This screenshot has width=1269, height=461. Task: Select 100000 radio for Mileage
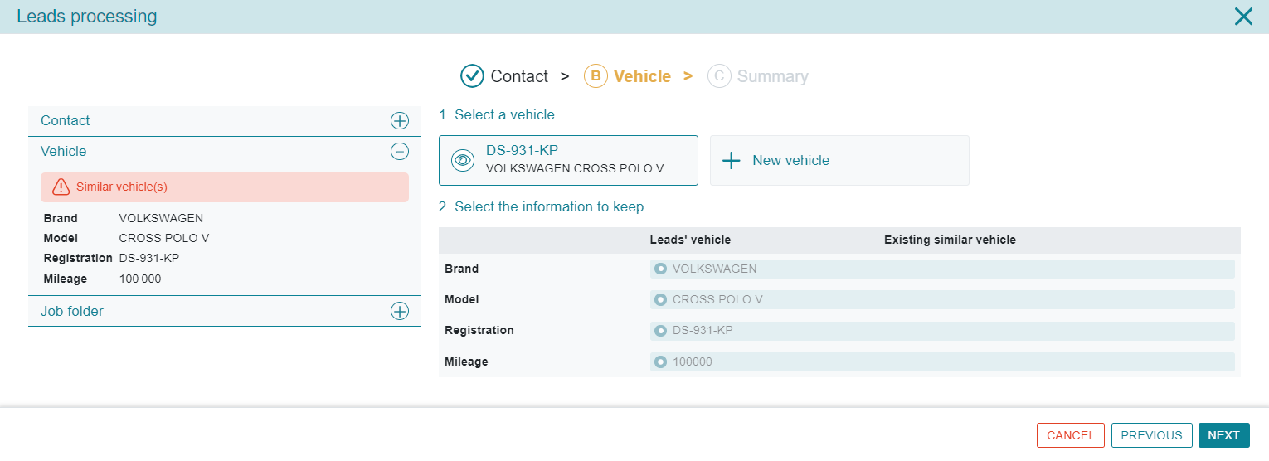click(x=660, y=362)
